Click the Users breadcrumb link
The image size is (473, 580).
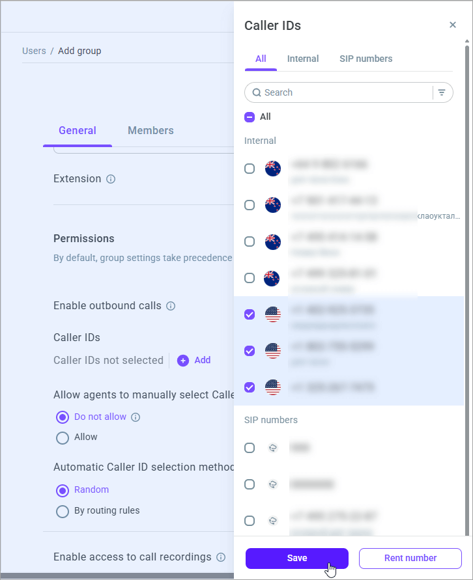[x=34, y=51]
